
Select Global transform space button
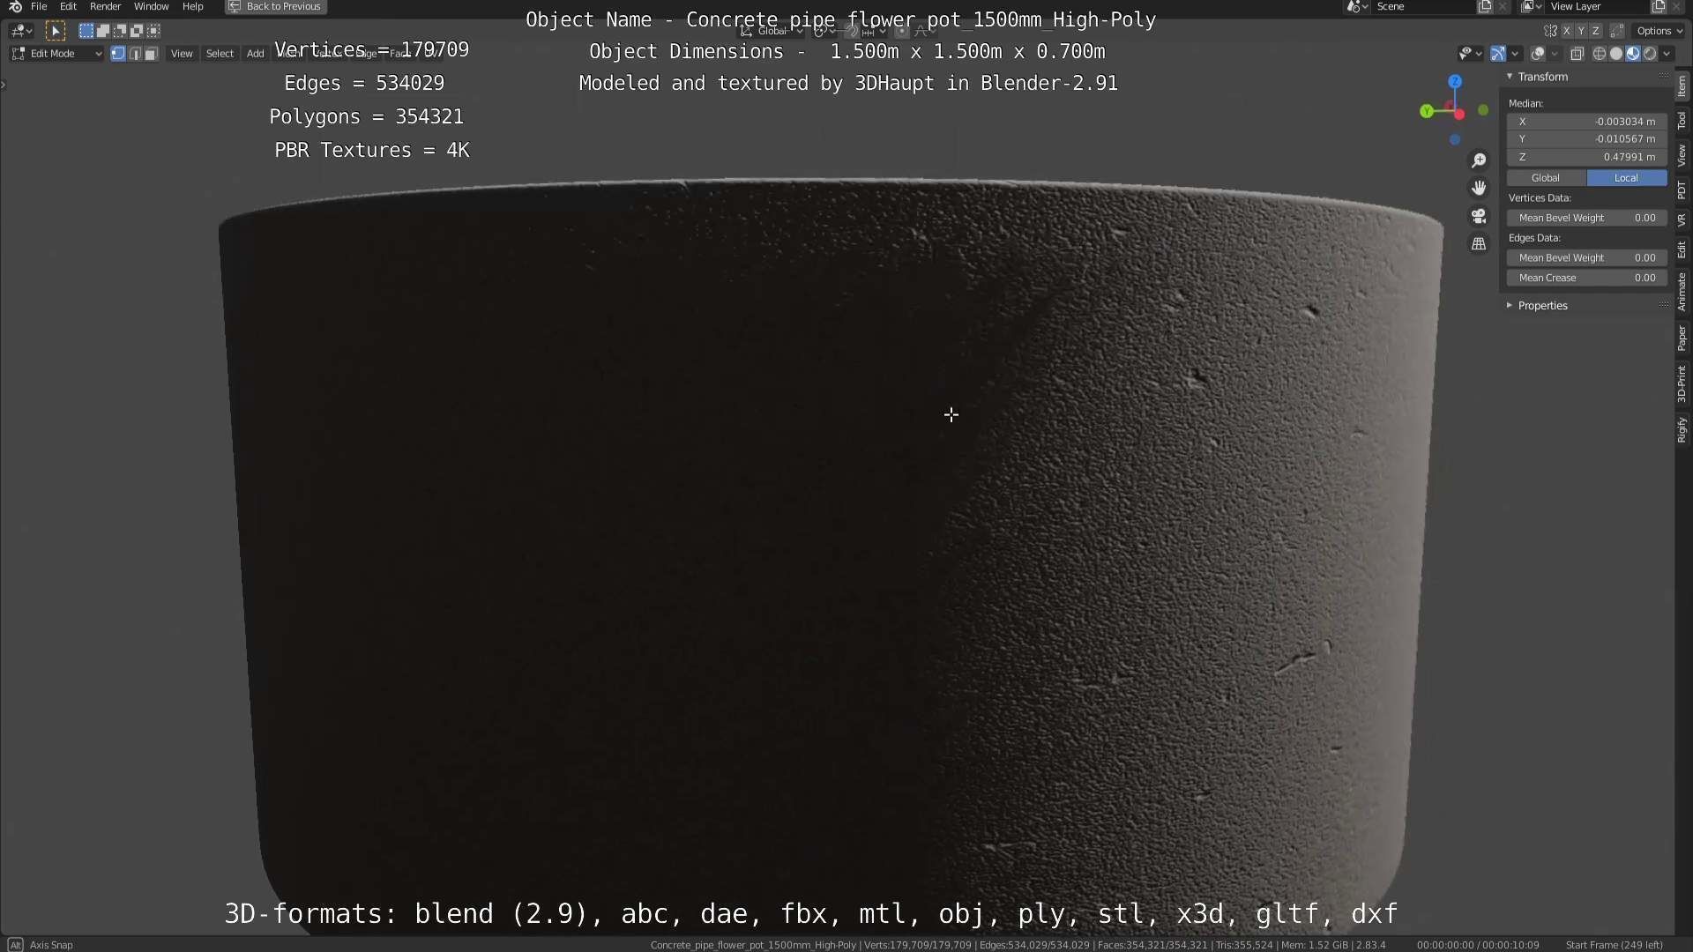(1546, 178)
